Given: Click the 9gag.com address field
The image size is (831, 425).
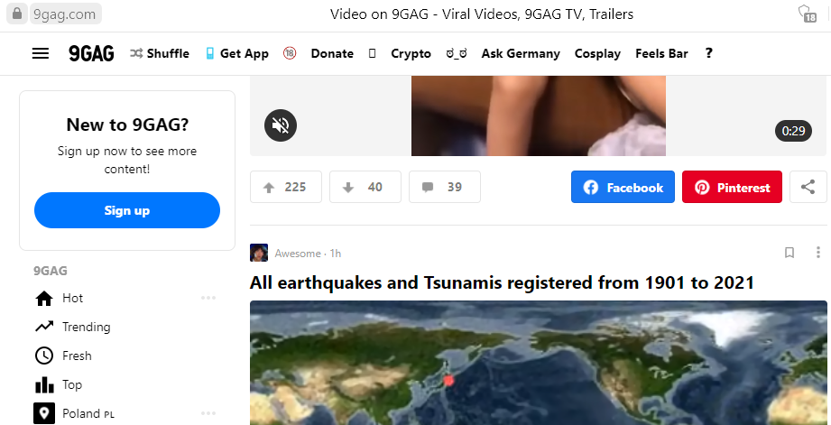Looking at the screenshot, I should [x=65, y=14].
